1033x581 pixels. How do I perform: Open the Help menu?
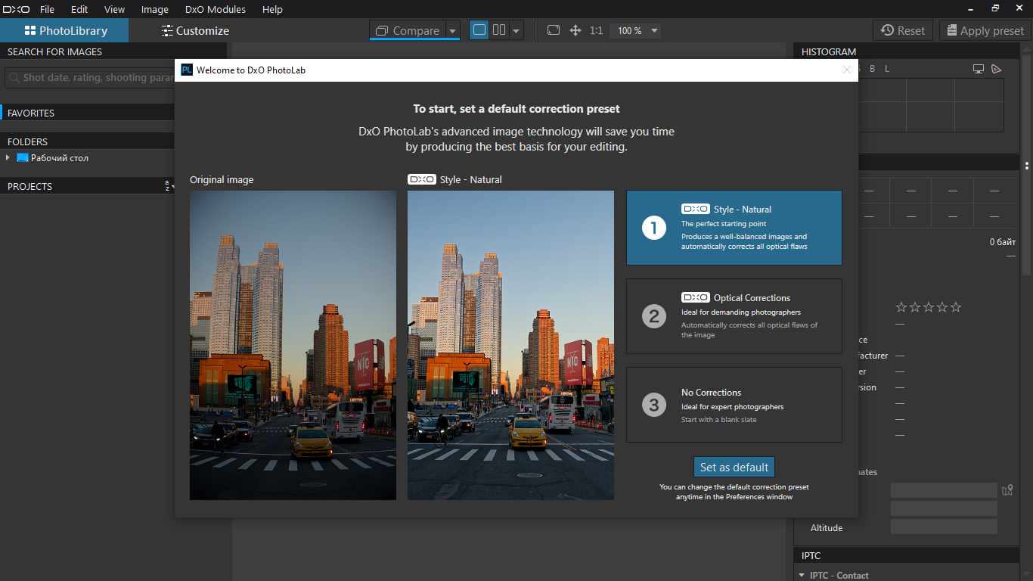pos(272,9)
